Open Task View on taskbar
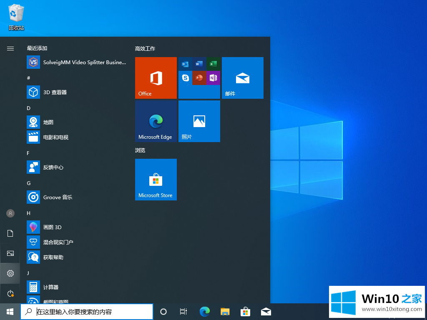 click(183, 312)
